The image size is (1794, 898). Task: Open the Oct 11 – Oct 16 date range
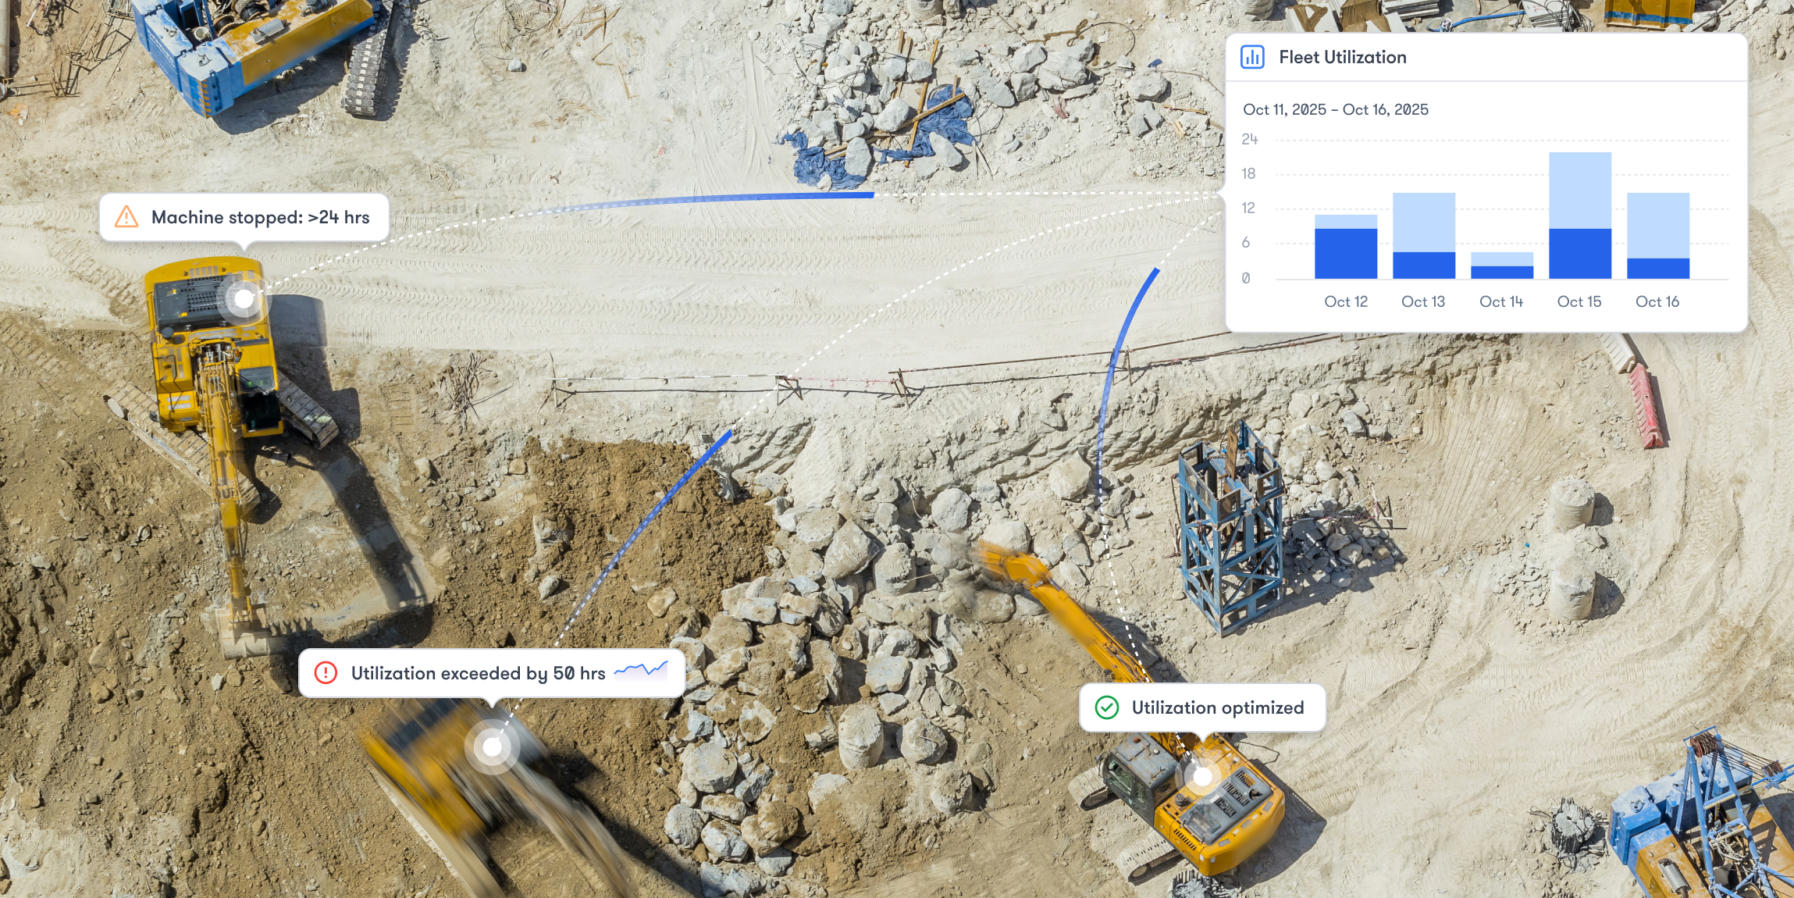[x=1336, y=110]
